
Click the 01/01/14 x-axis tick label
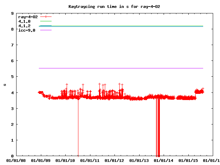pos(164,161)
